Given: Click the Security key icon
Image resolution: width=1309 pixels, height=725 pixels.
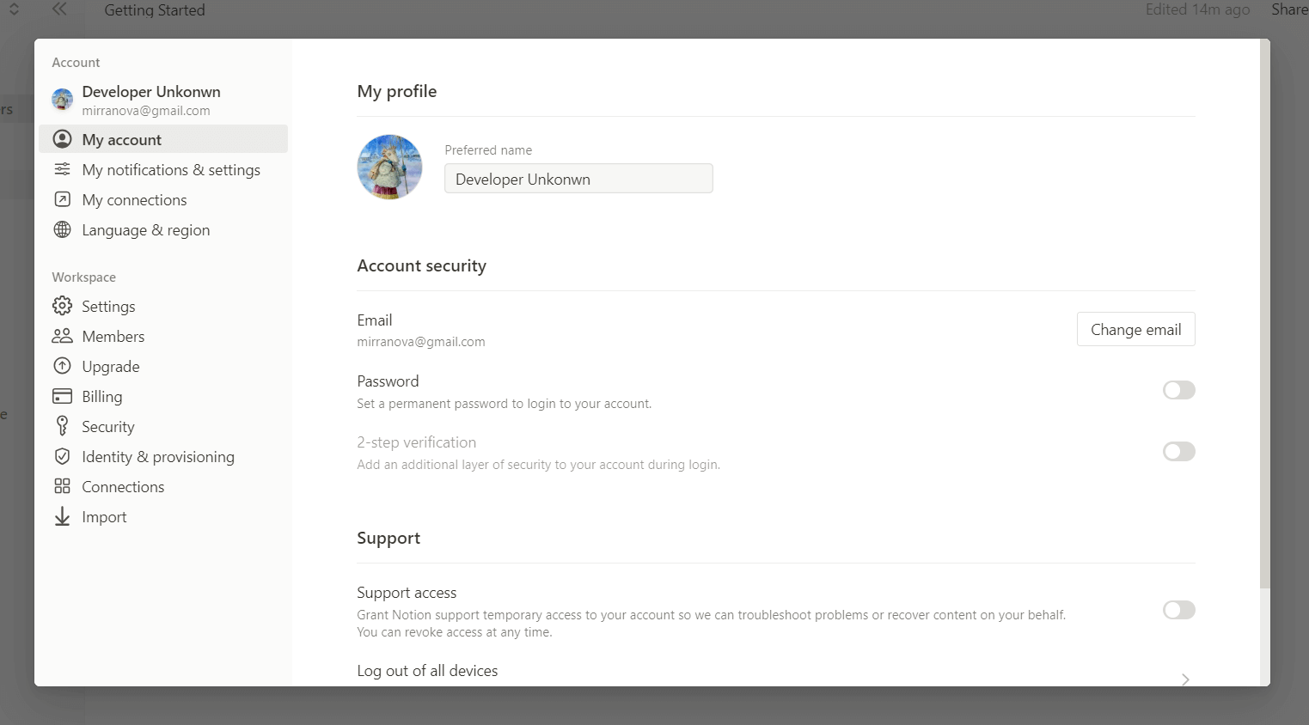Looking at the screenshot, I should [62, 426].
